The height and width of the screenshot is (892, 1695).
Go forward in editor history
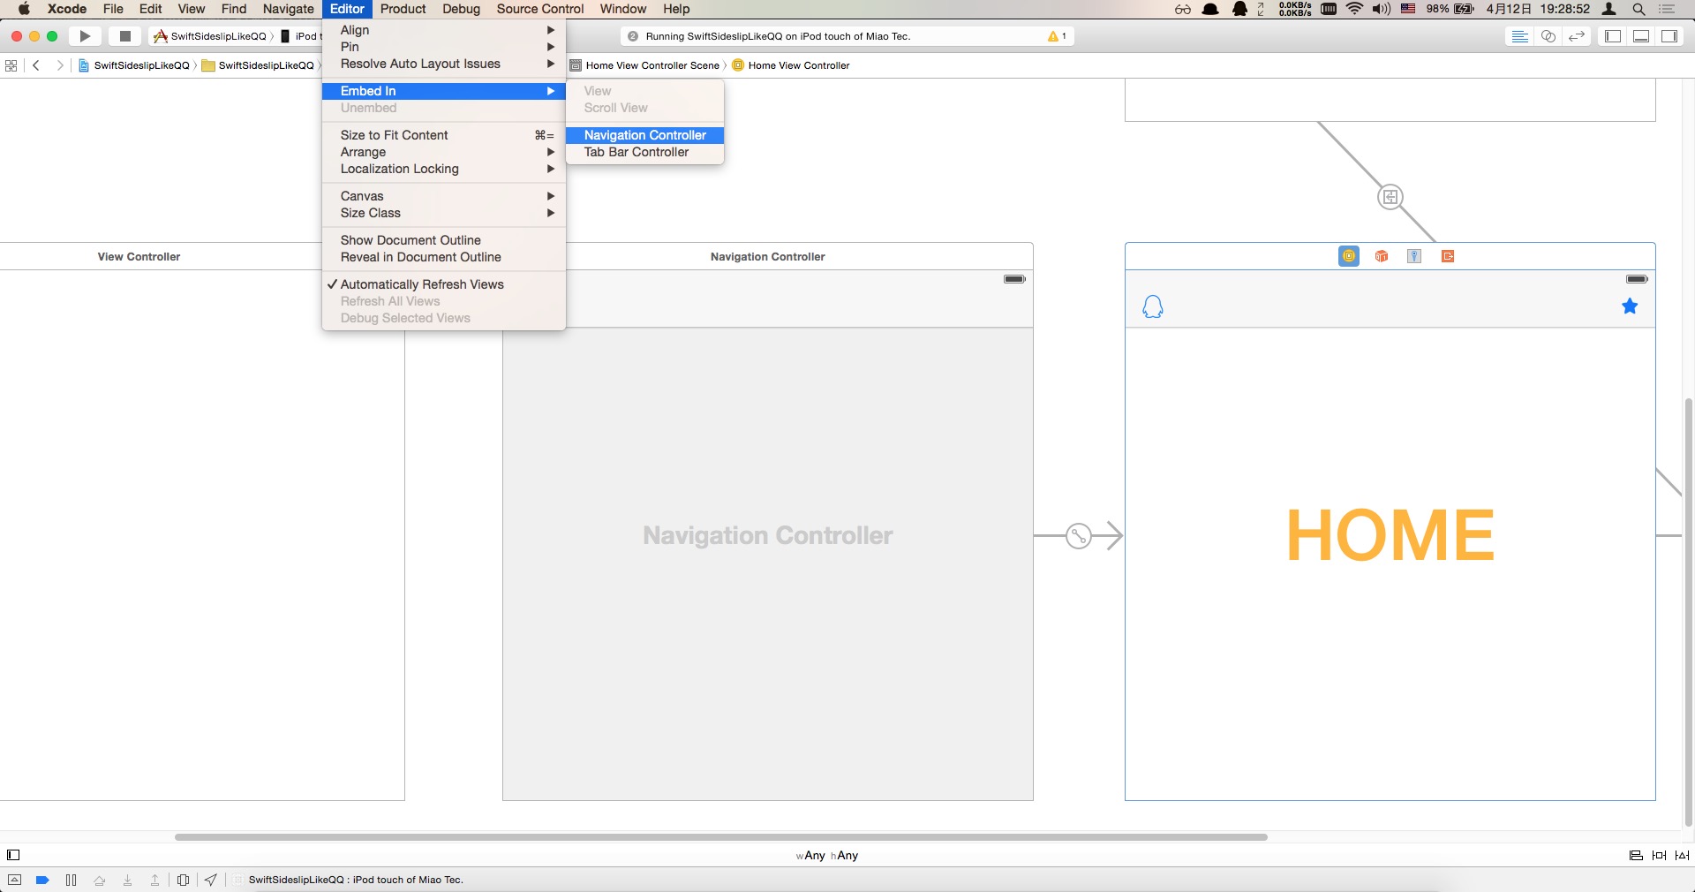point(59,65)
